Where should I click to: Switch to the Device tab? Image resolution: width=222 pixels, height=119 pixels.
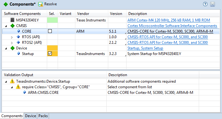(30, 116)
